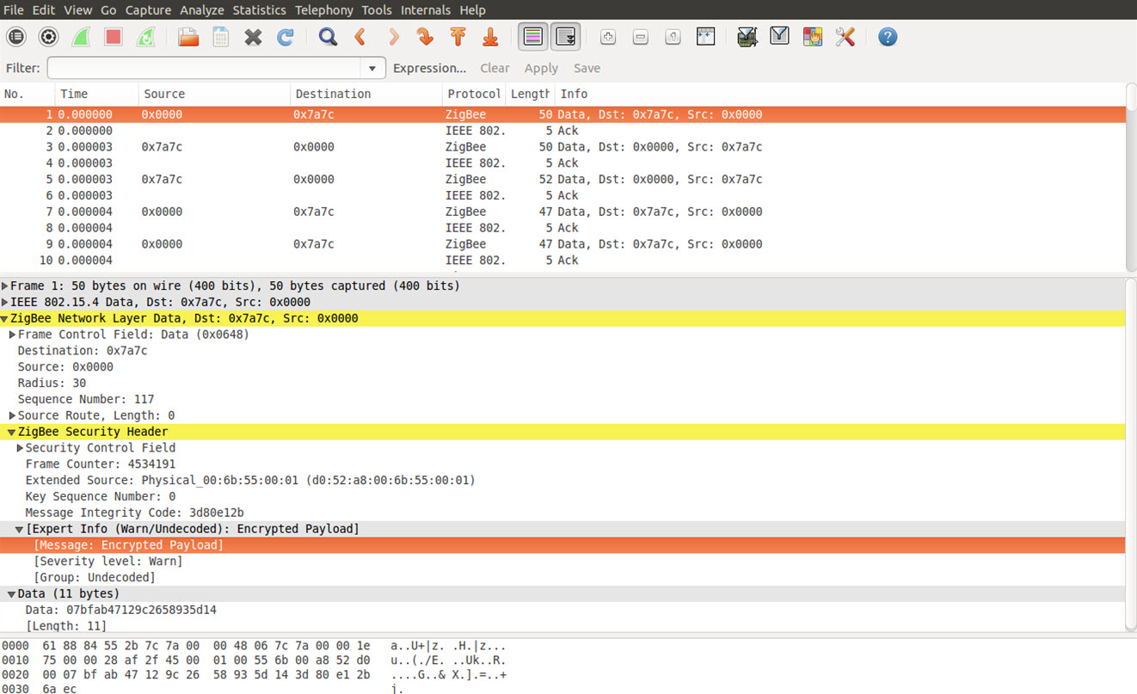Click the Expression... button
The width and height of the screenshot is (1137, 694).
point(429,68)
